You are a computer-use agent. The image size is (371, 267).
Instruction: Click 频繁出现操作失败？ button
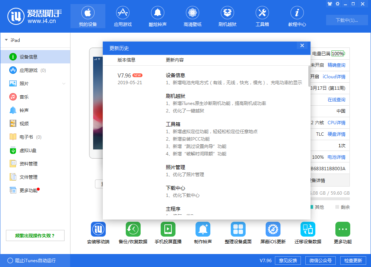click(x=35, y=235)
